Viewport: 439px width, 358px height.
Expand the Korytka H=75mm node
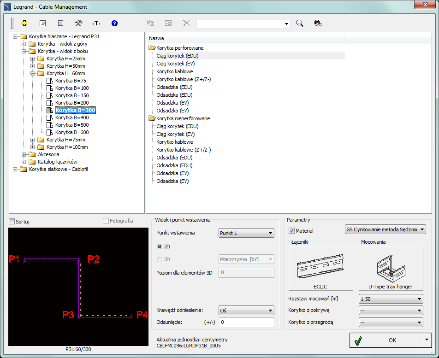32,140
